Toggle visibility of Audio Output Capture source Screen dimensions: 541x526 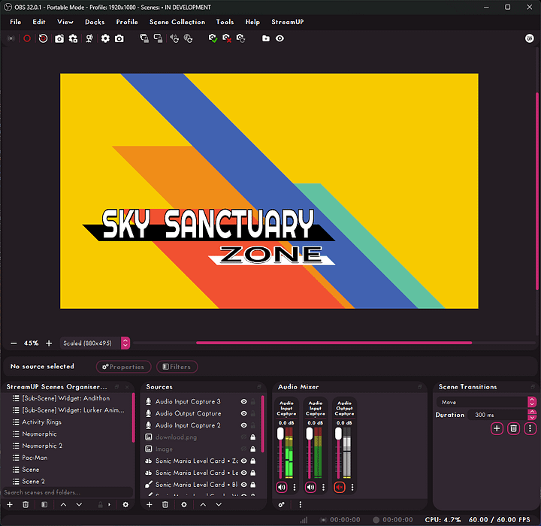tap(243, 413)
